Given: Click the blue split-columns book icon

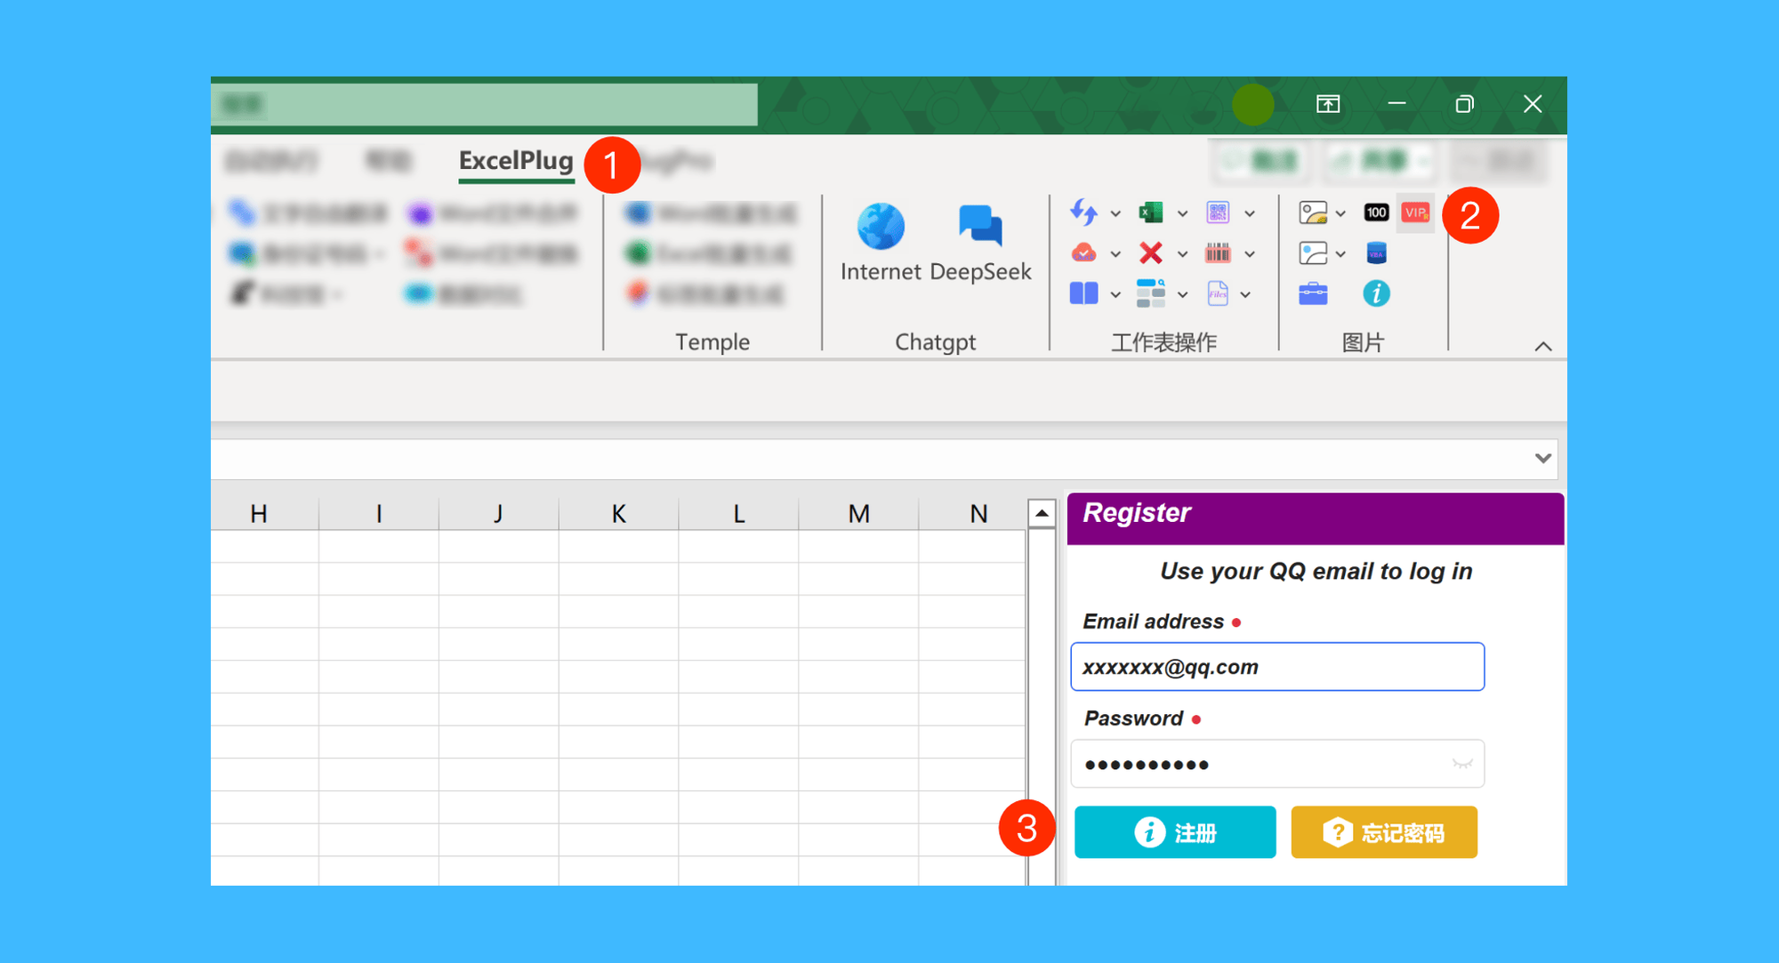Looking at the screenshot, I should pos(1083,293).
